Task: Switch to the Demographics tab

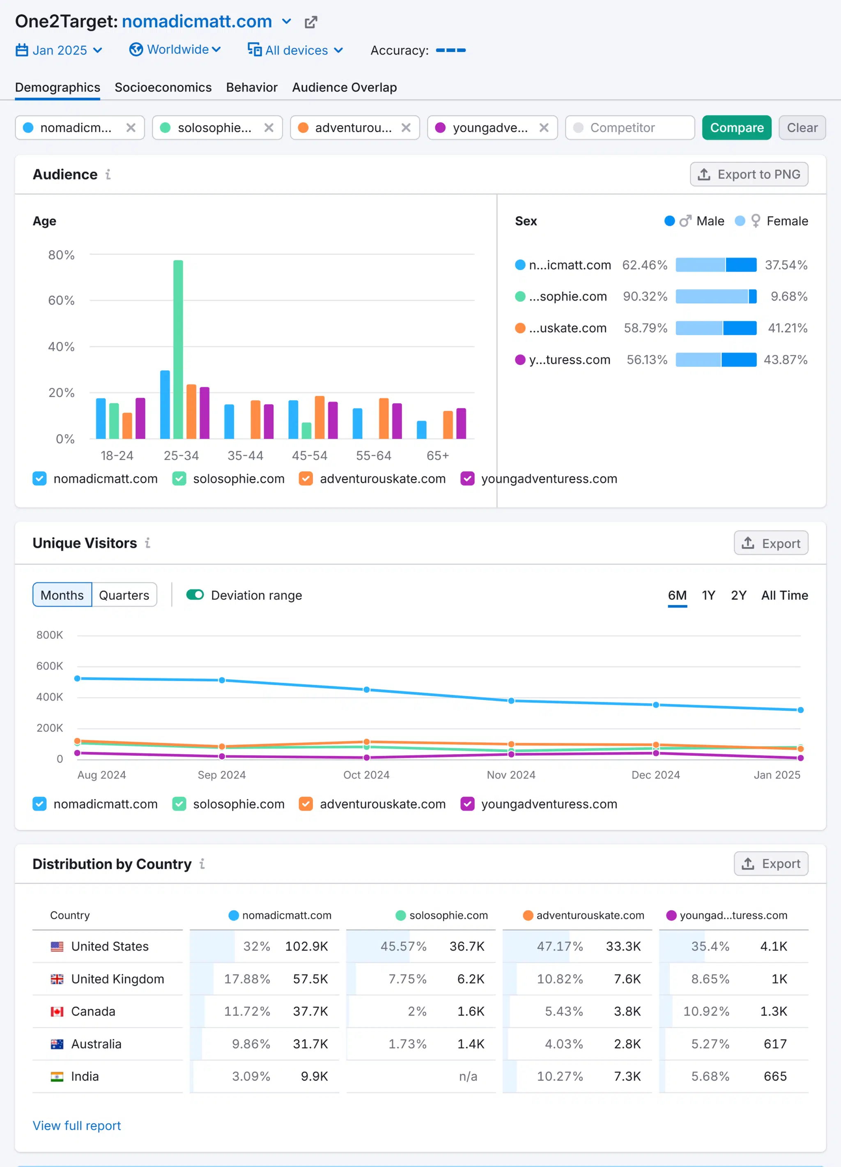Action: pyautogui.click(x=57, y=87)
